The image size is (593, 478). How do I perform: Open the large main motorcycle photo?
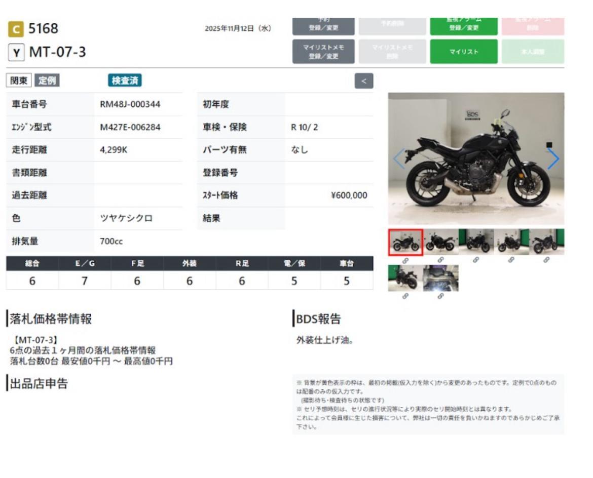pyautogui.click(x=476, y=158)
